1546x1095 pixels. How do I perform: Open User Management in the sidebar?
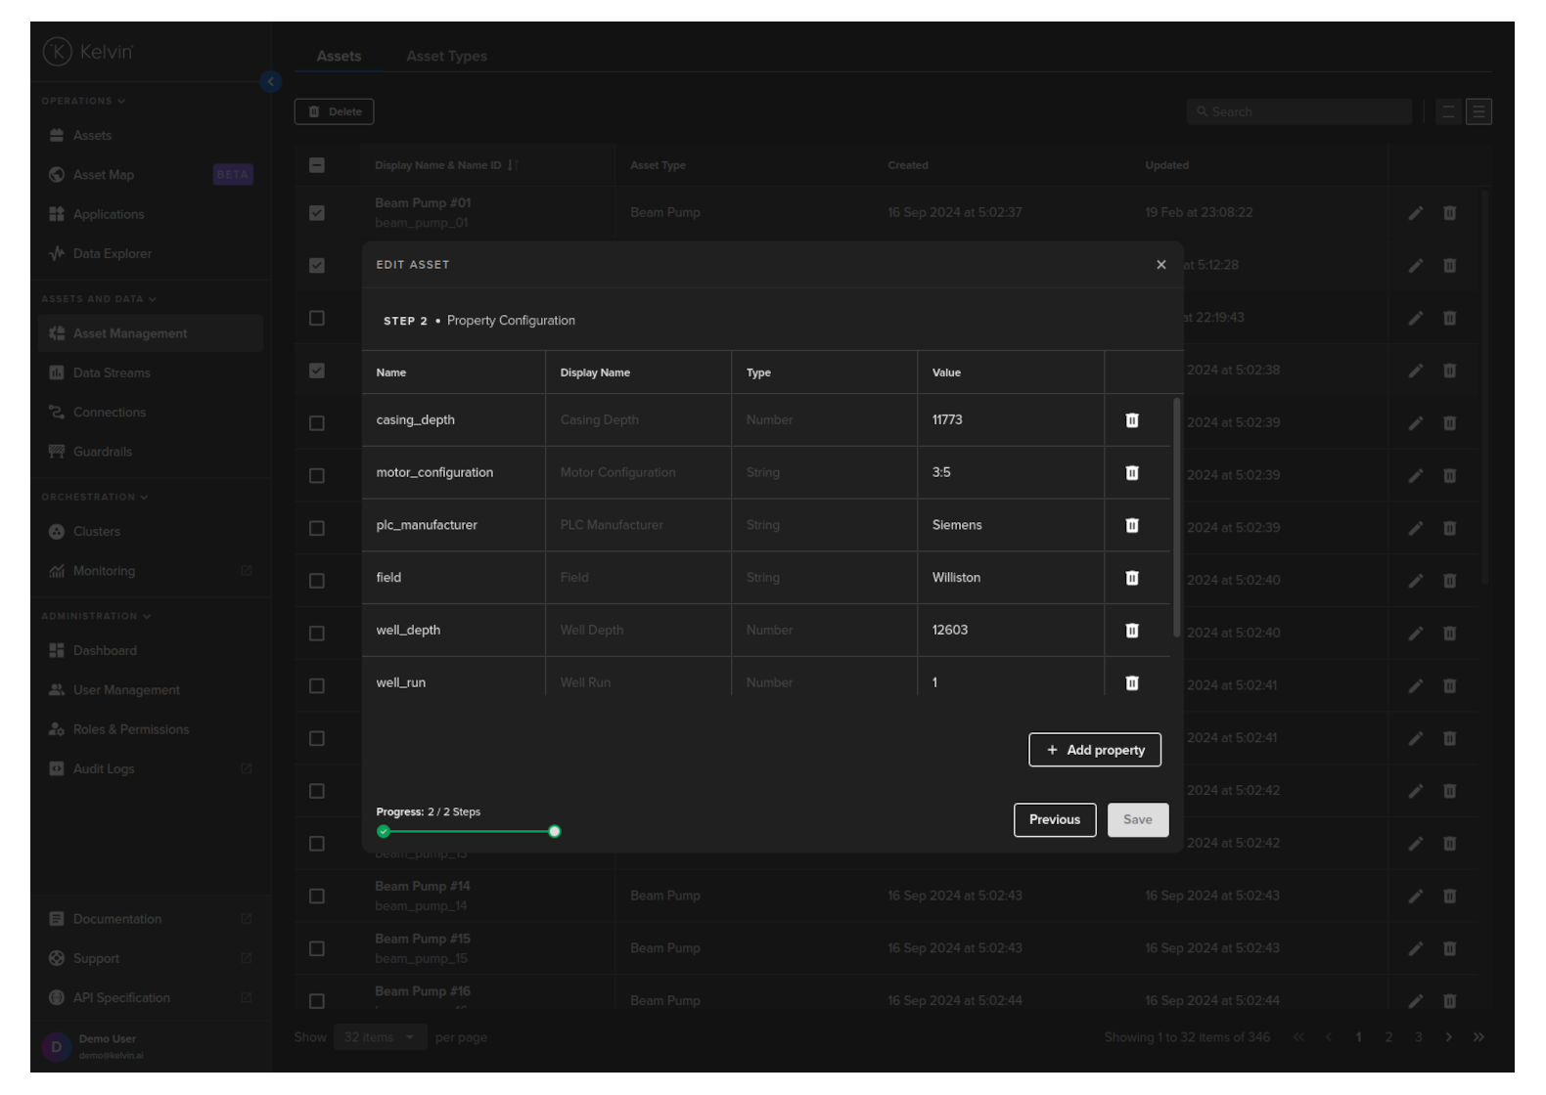[x=126, y=690]
